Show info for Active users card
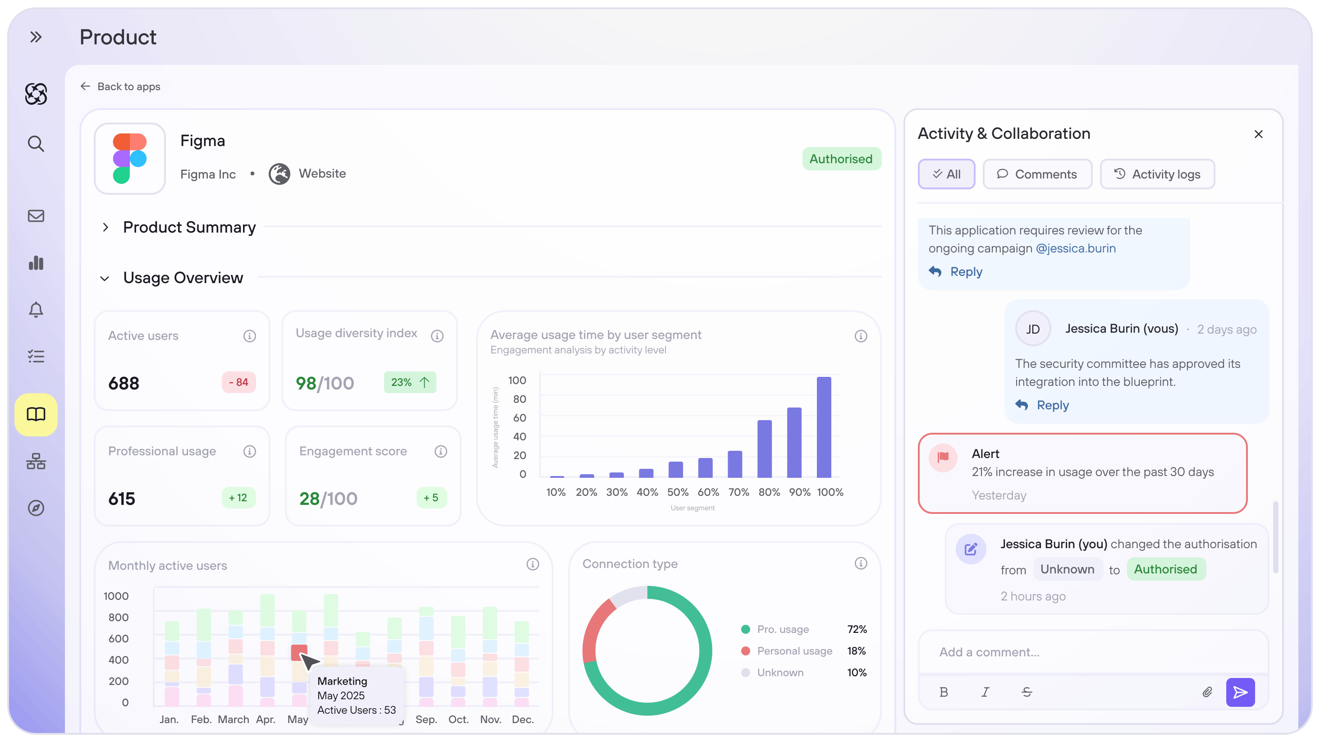1320x742 pixels. [x=250, y=336]
